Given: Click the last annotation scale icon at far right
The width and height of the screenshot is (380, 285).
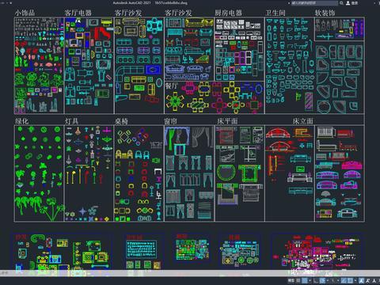Looking at the screenshot, I should tap(374, 280).
